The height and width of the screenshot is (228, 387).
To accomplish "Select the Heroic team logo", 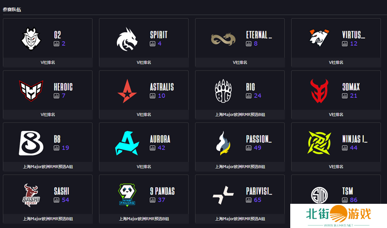I will (x=31, y=91).
